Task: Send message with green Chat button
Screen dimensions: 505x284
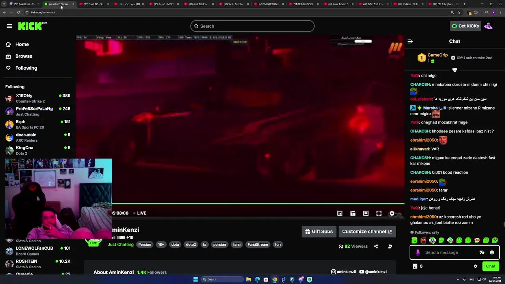Action: [490, 266]
